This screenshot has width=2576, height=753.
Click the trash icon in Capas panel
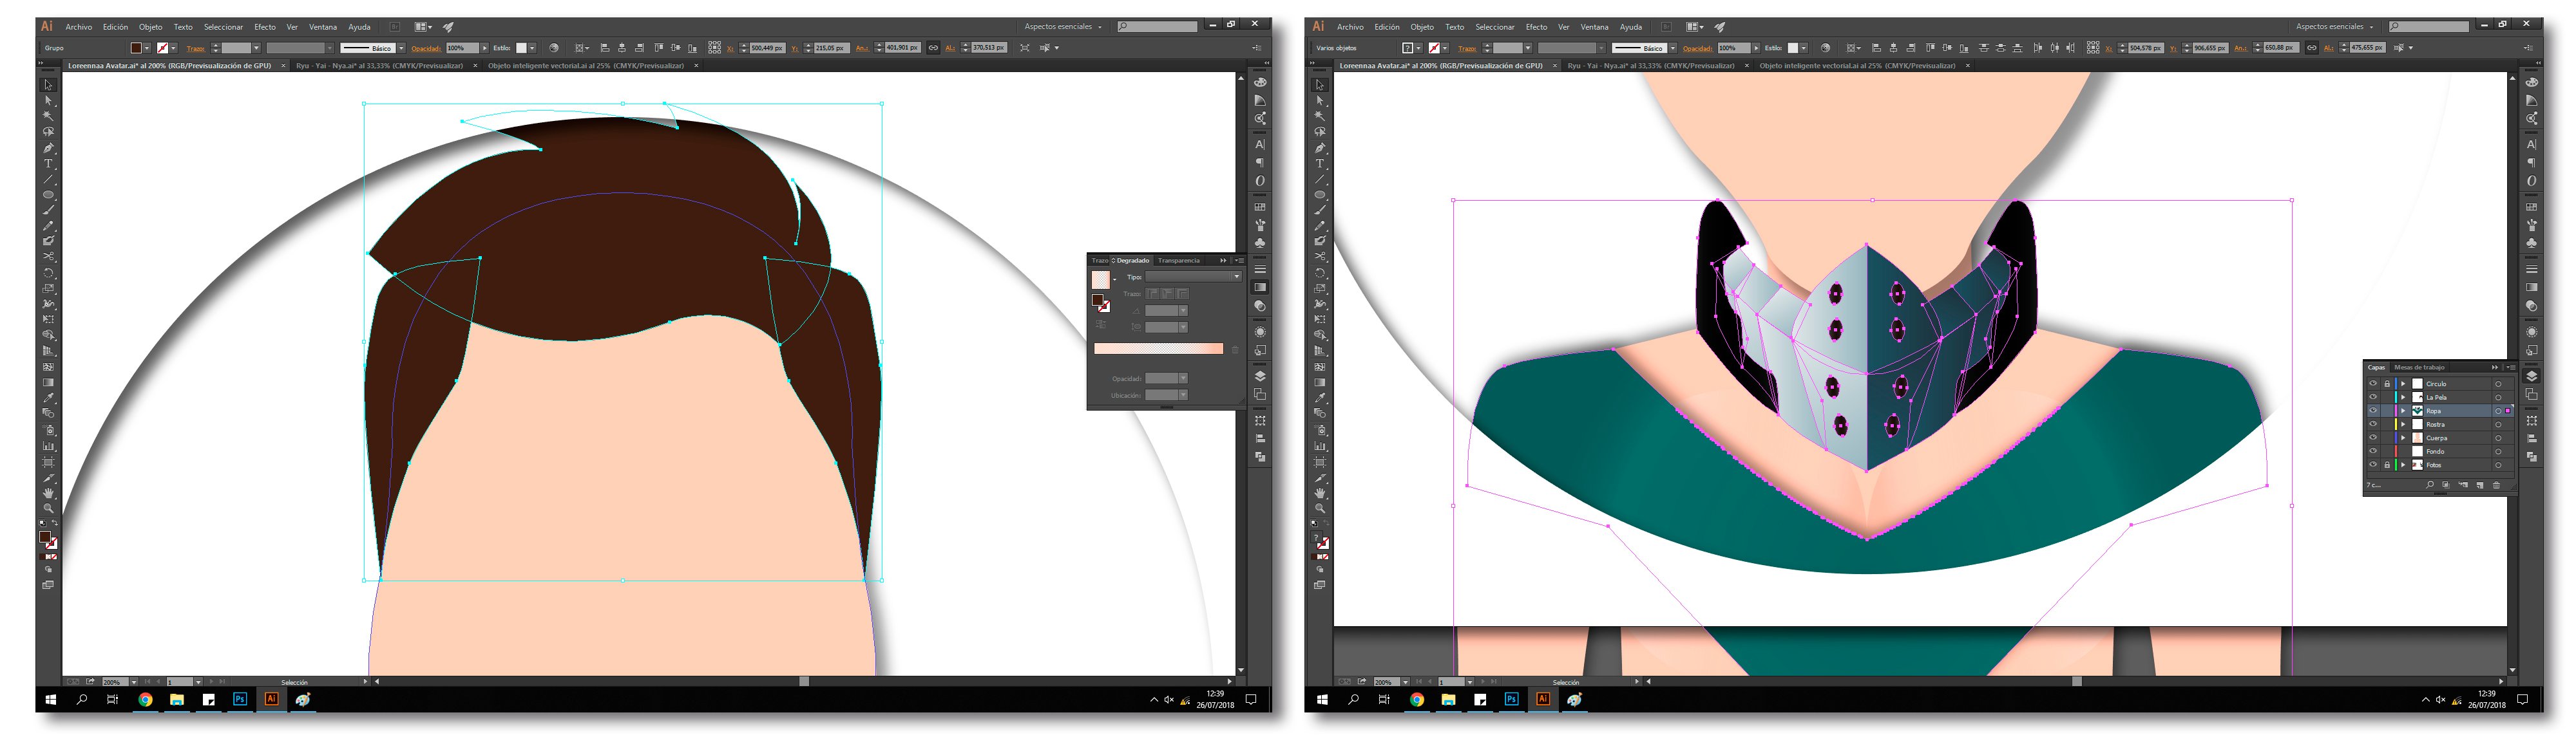[2496, 485]
